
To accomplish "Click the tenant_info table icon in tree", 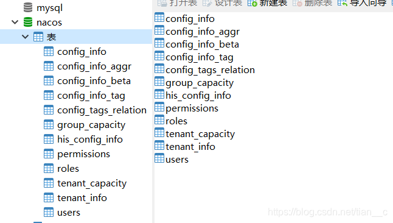I will pyautogui.click(x=49, y=197).
